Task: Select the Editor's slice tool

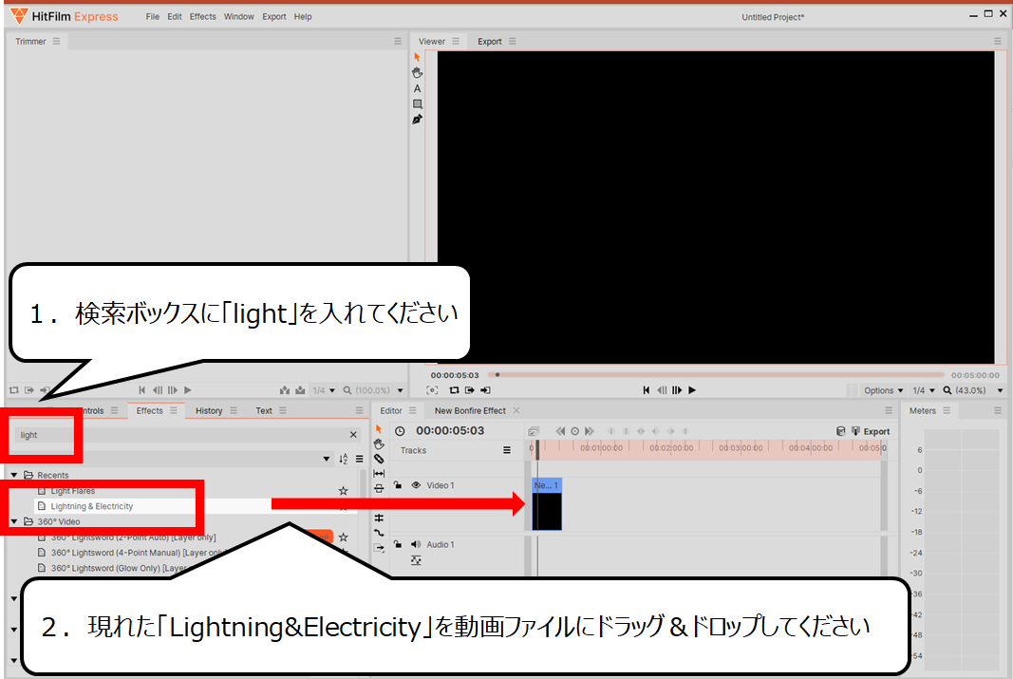Action: coord(379,460)
